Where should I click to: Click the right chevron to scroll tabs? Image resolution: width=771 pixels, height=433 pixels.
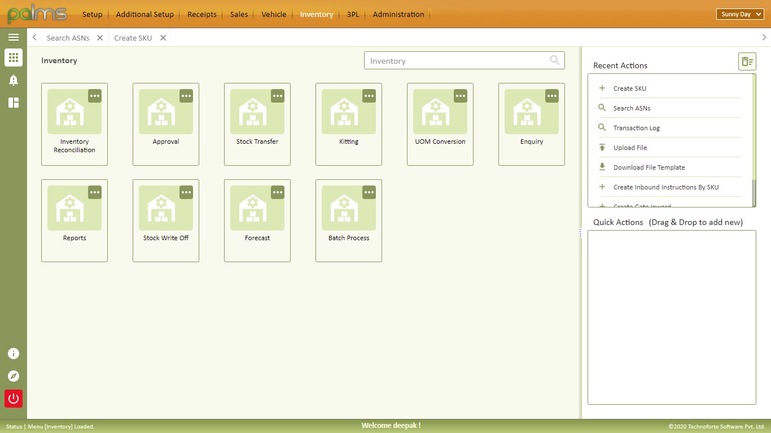pos(764,37)
